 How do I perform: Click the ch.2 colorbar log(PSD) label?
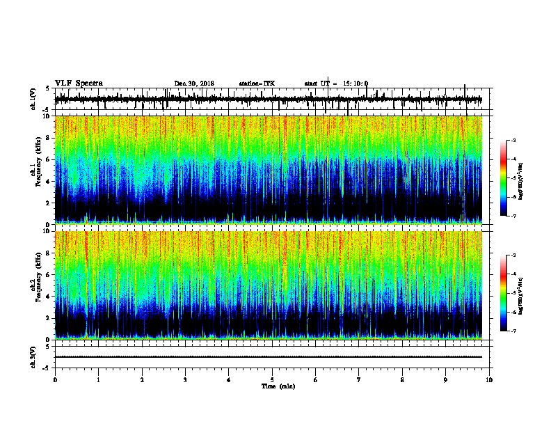coord(520,296)
